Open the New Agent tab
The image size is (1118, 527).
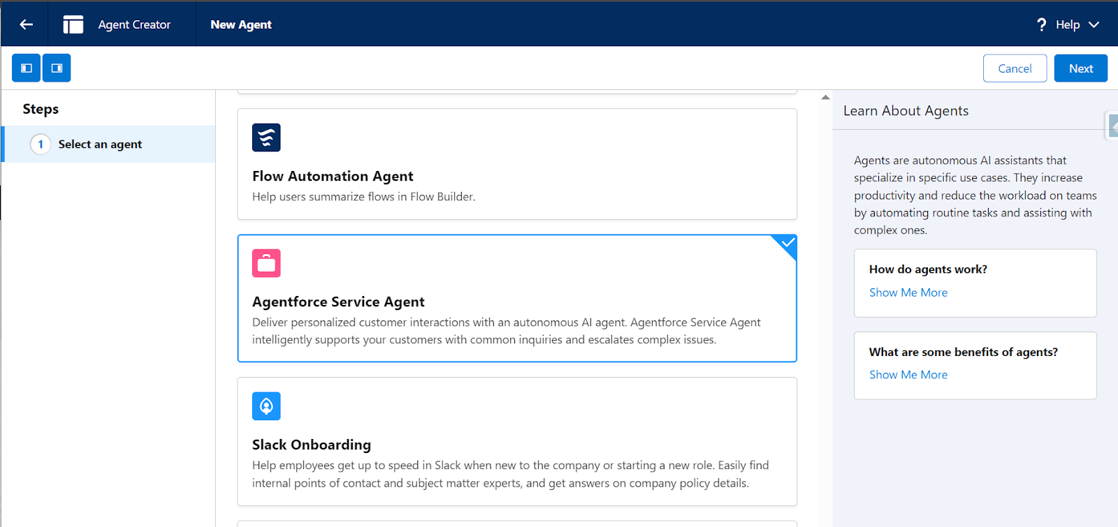click(x=241, y=24)
